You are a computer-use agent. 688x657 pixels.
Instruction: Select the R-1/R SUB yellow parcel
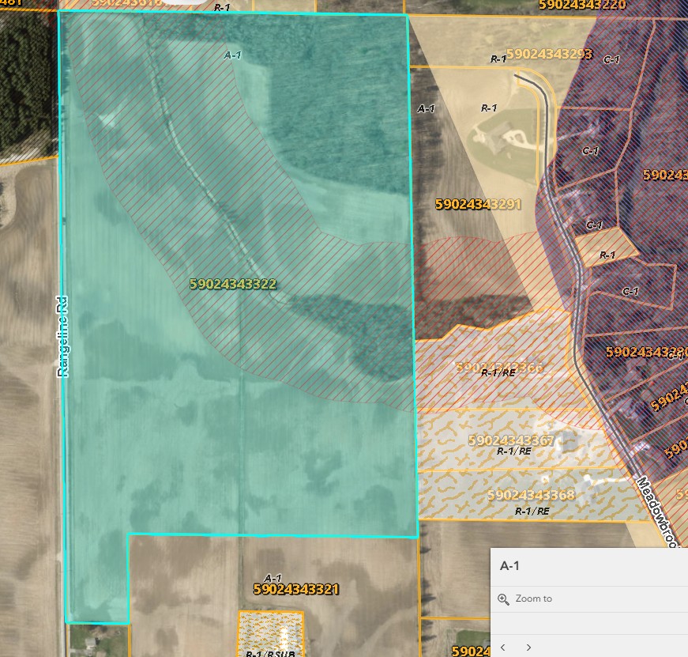point(271,632)
